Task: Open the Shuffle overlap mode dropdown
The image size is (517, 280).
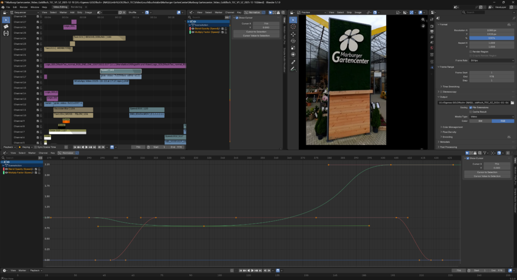Action: click(x=135, y=13)
